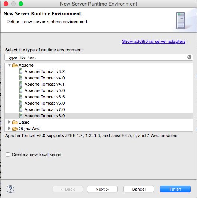Screen dimensions: 197x198
Task: Select Apache Tomcat v6.0 from the list
Action: pos(44,103)
